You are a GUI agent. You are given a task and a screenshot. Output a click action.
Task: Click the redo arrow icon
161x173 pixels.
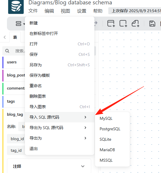(x=96, y=23)
